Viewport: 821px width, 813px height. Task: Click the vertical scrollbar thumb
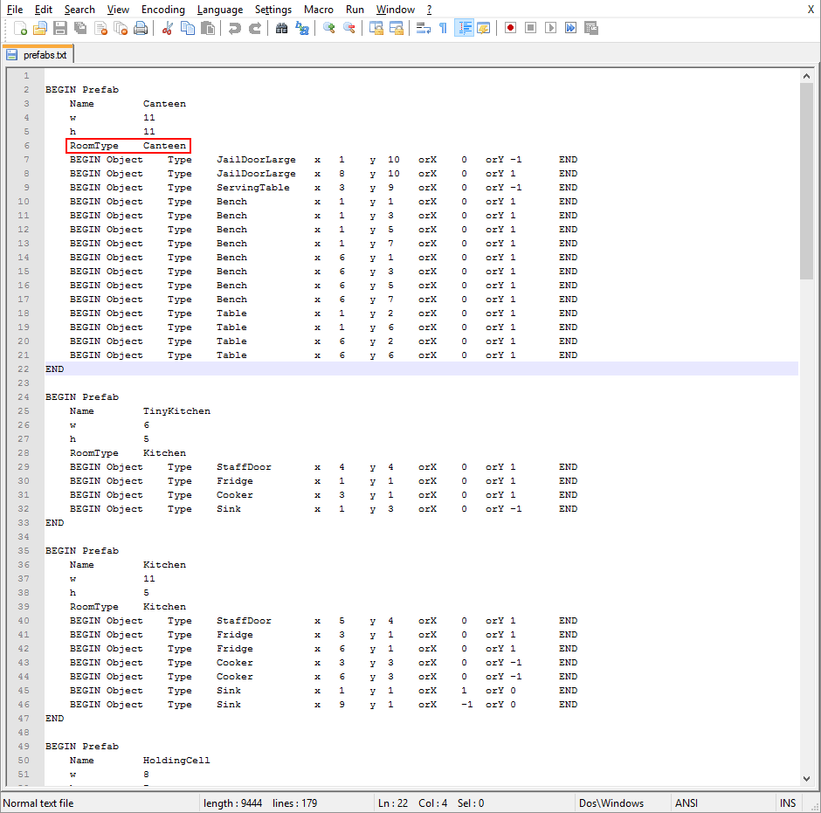[x=806, y=181]
